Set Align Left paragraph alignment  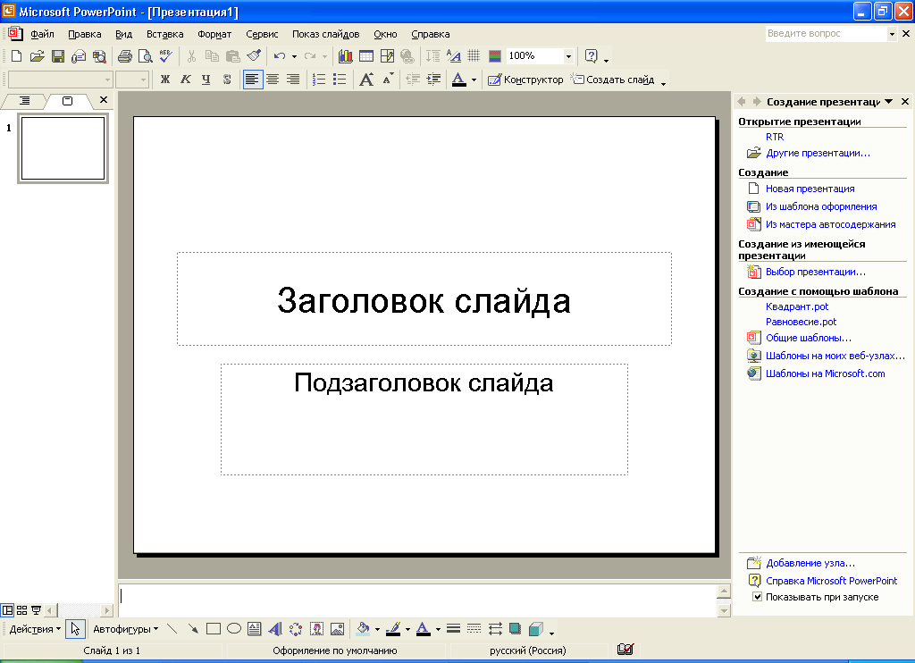pyautogui.click(x=252, y=80)
